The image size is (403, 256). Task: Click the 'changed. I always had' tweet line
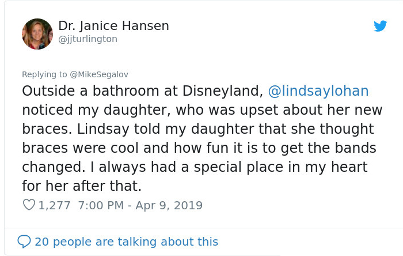(195, 167)
